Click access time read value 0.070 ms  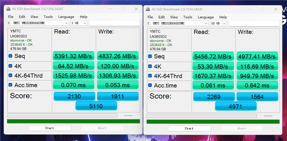(x=74, y=85)
